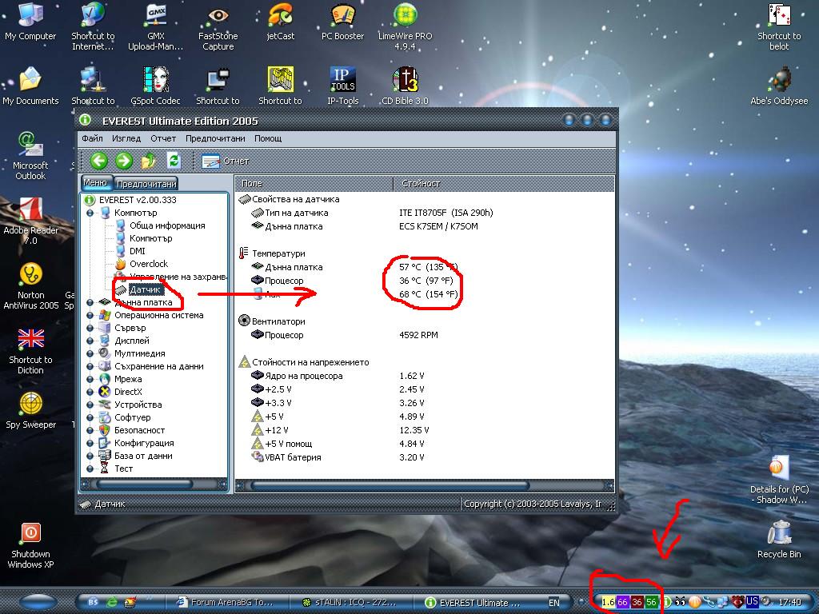Click the Стойност column header
The width and height of the screenshot is (819, 614).
[x=504, y=184]
